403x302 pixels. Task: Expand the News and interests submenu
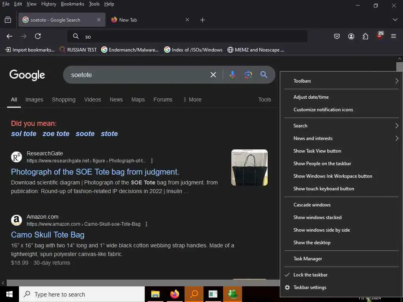(341, 138)
